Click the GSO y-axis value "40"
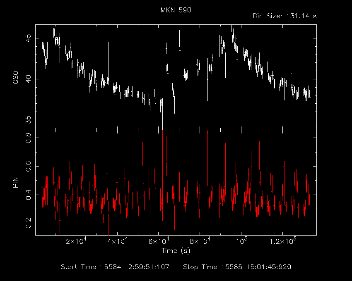The height and width of the screenshot is (281, 352). [x=28, y=79]
